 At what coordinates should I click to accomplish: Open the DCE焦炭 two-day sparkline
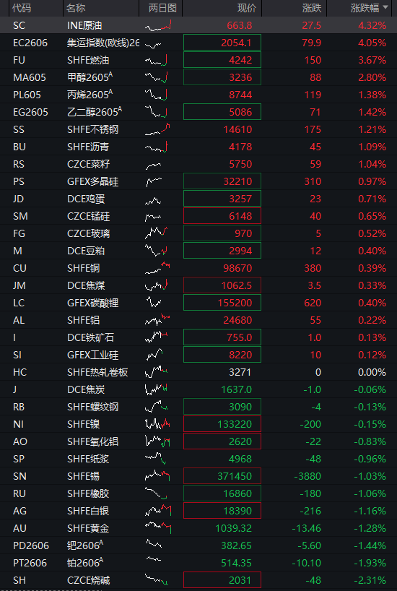tap(156, 389)
